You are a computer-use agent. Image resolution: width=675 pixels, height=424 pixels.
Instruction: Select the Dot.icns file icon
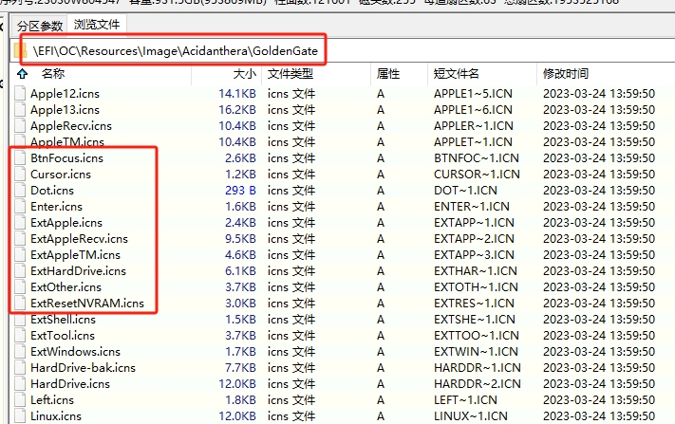coord(21,190)
